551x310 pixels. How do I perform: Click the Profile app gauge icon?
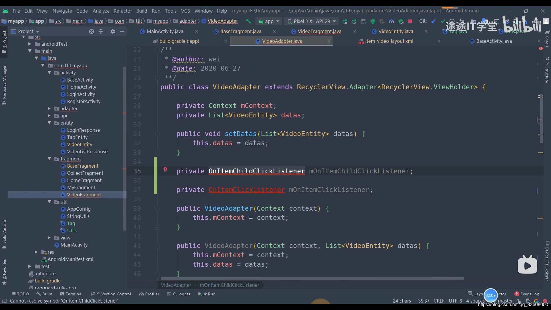coord(391,21)
